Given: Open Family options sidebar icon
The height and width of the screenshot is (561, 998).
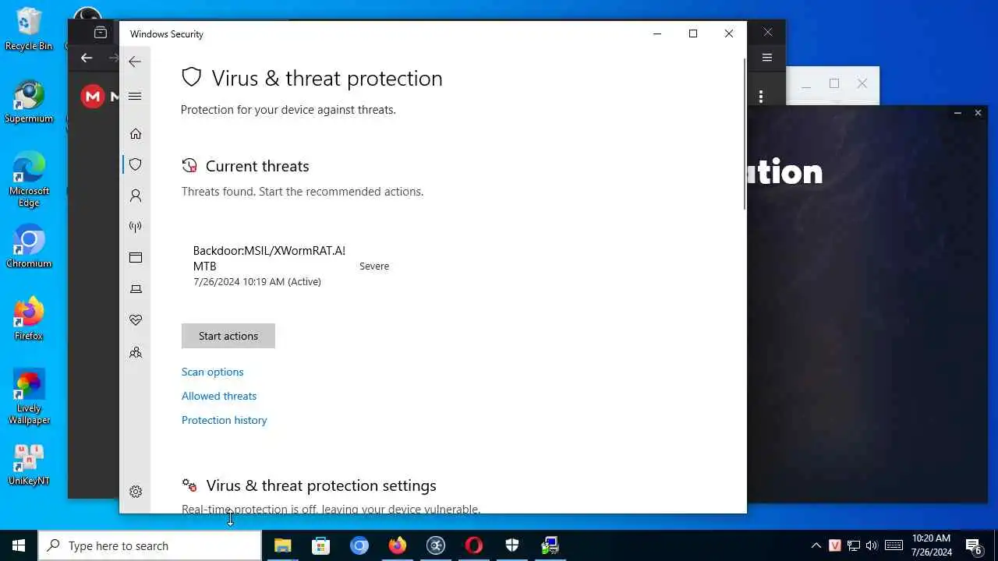Looking at the screenshot, I should pyautogui.click(x=136, y=352).
